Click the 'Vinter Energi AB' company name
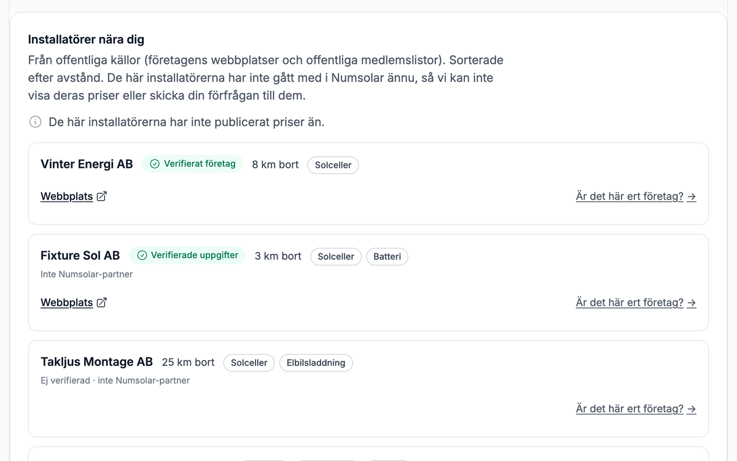Screen dimensions: 737x461 tap(87, 164)
